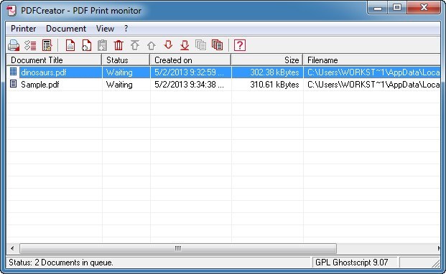
Task: Select the dinosaurs.pdf document title
Action: (44, 72)
